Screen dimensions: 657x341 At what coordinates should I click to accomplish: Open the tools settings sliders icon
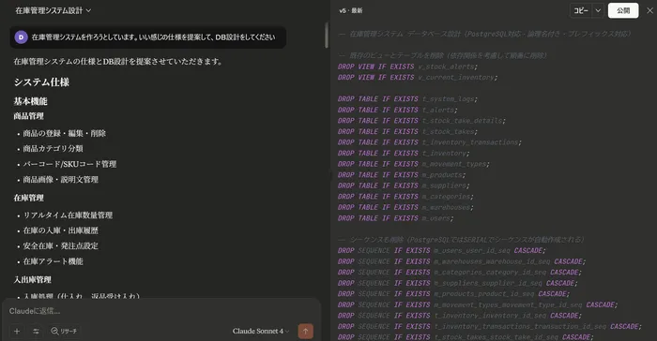[36, 331]
